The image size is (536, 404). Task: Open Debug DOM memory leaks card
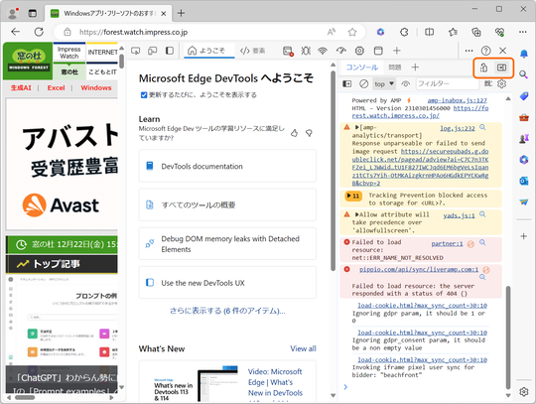(x=227, y=244)
